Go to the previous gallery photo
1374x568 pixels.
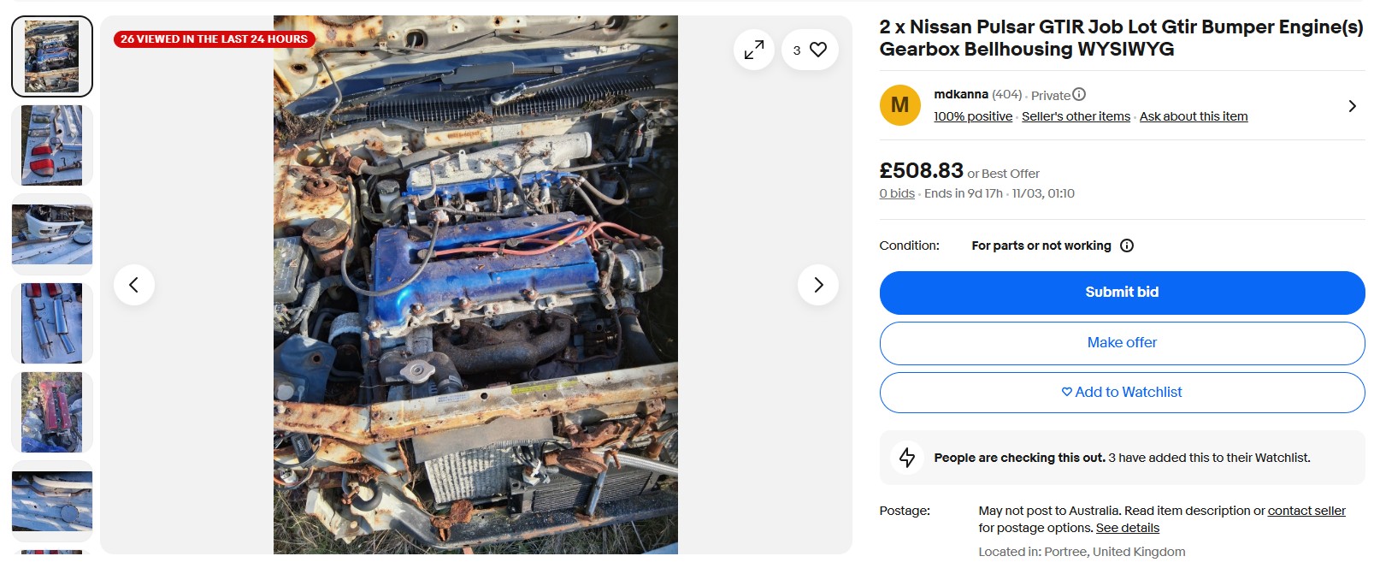[x=134, y=285]
